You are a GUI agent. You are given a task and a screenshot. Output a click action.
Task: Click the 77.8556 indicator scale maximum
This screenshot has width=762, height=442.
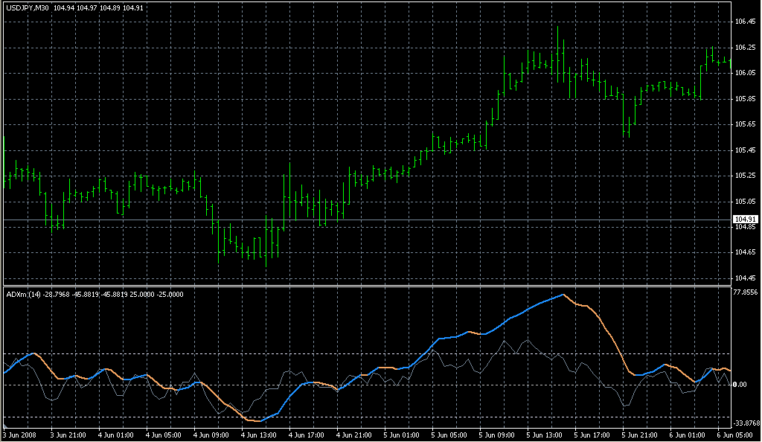(x=746, y=292)
